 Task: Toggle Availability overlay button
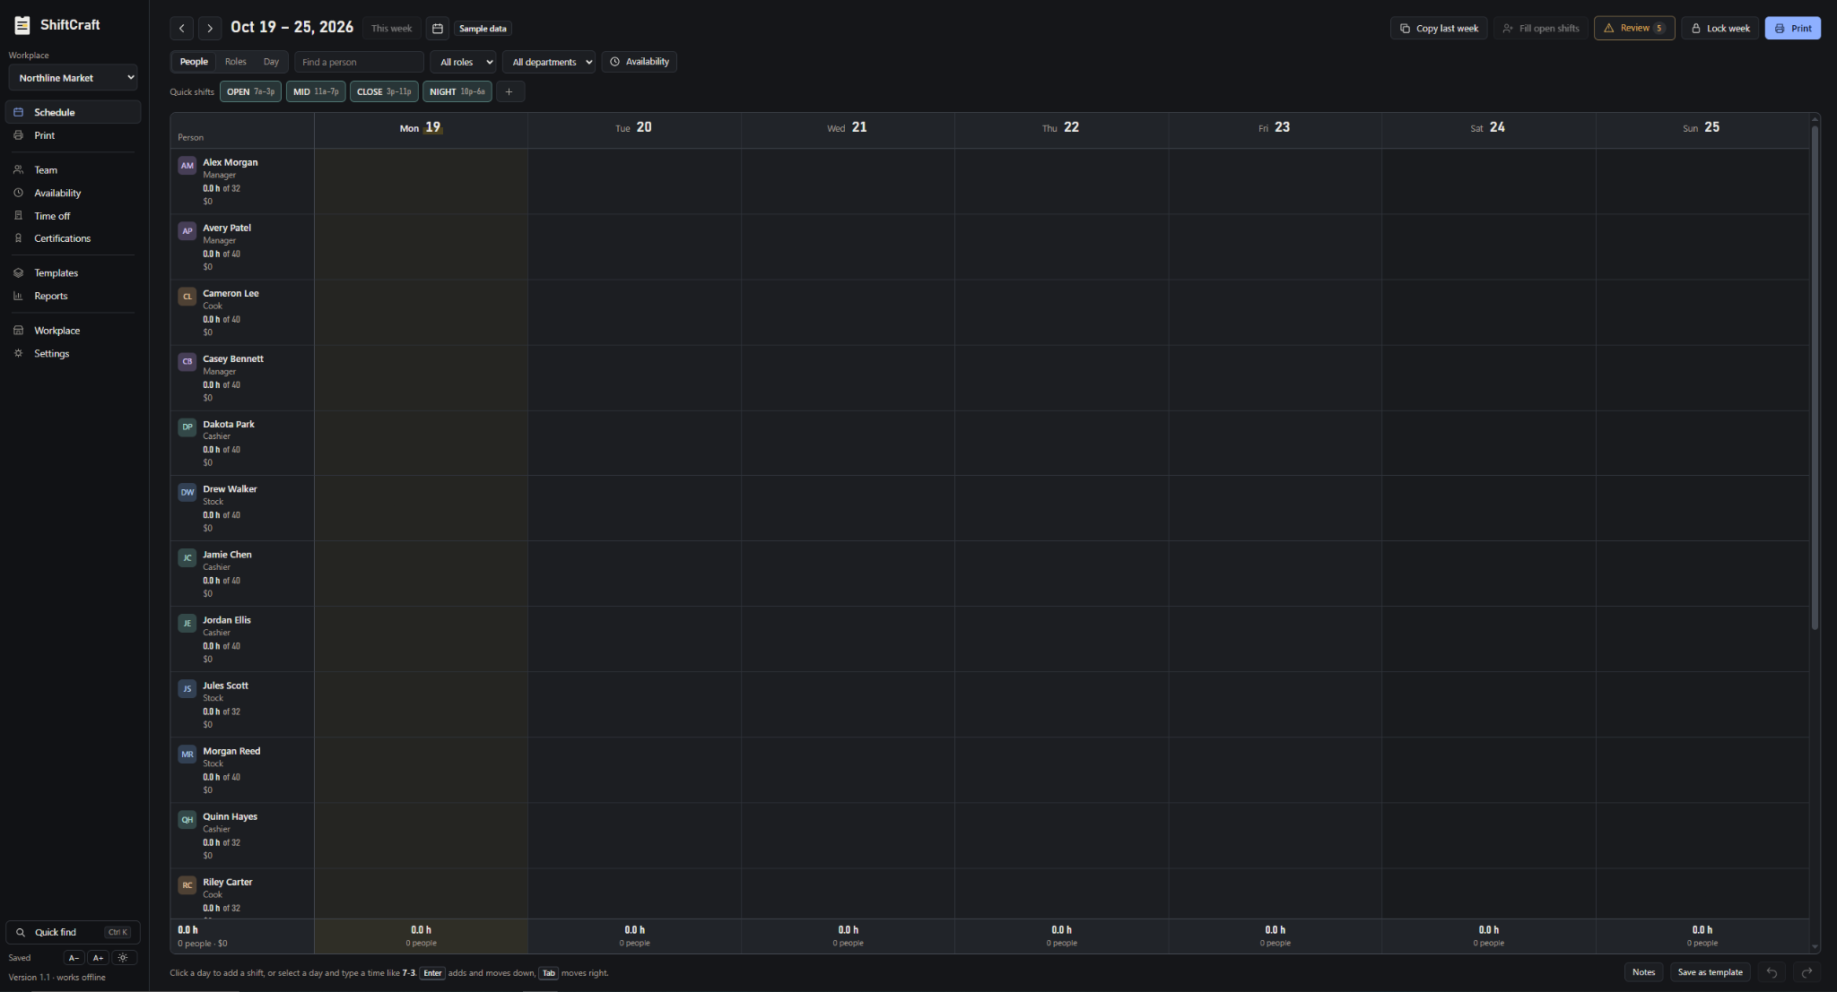point(640,62)
